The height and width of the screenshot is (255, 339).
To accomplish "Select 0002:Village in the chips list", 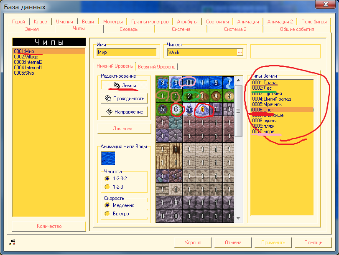I will coord(26,57).
